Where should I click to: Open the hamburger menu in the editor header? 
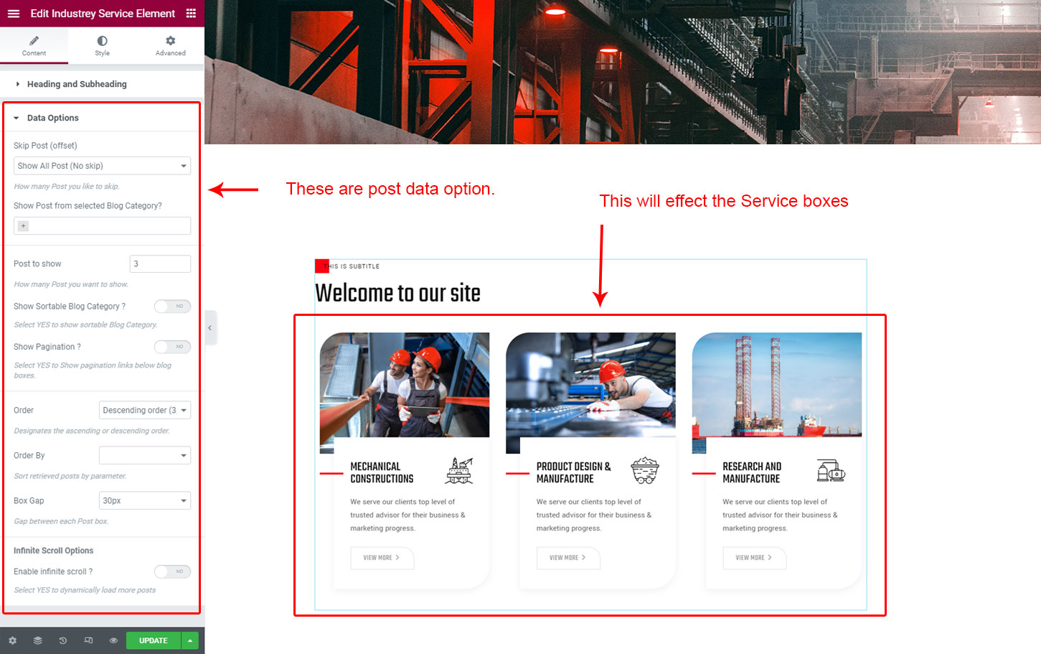[13, 14]
